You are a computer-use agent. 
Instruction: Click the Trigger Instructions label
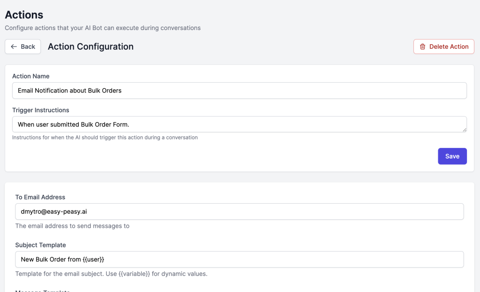(x=40, y=110)
